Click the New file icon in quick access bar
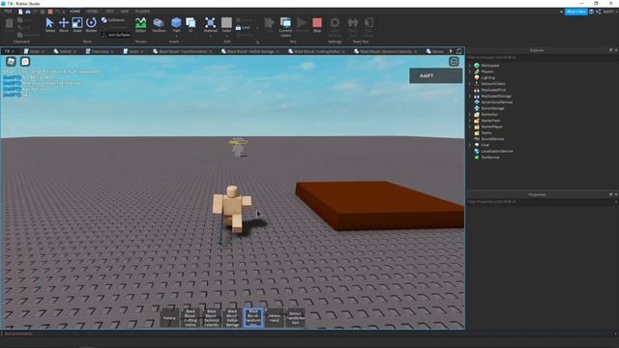The height and width of the screenshot is (348, 619). click(x=20, y=12)
